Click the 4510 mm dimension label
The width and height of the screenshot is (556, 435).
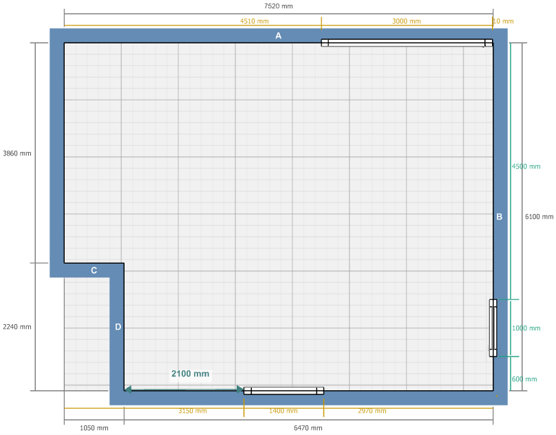click(x=254, y=21)
